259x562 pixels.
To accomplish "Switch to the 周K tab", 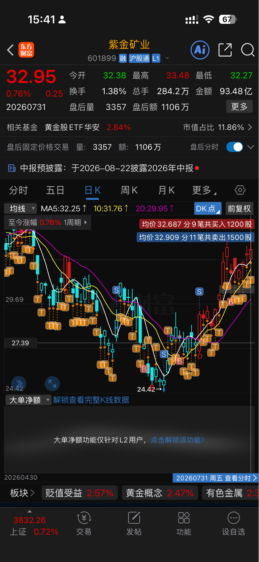I will (x=129, y=190).
